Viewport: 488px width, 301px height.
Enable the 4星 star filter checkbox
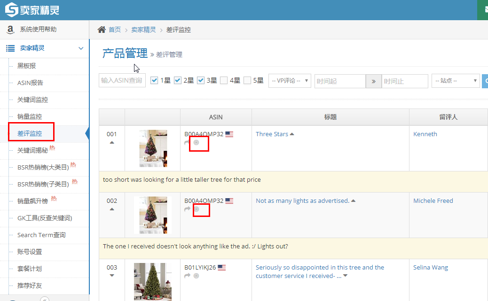click(224, 80)
